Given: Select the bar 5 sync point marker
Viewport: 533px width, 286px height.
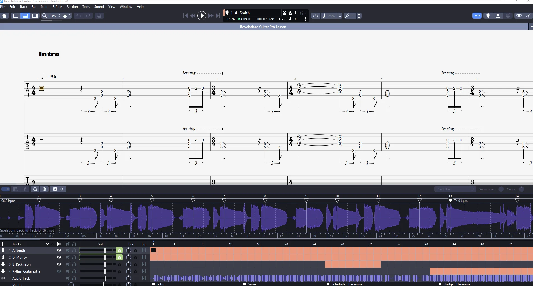Looking at the screenshot, I should coord(152,201).
